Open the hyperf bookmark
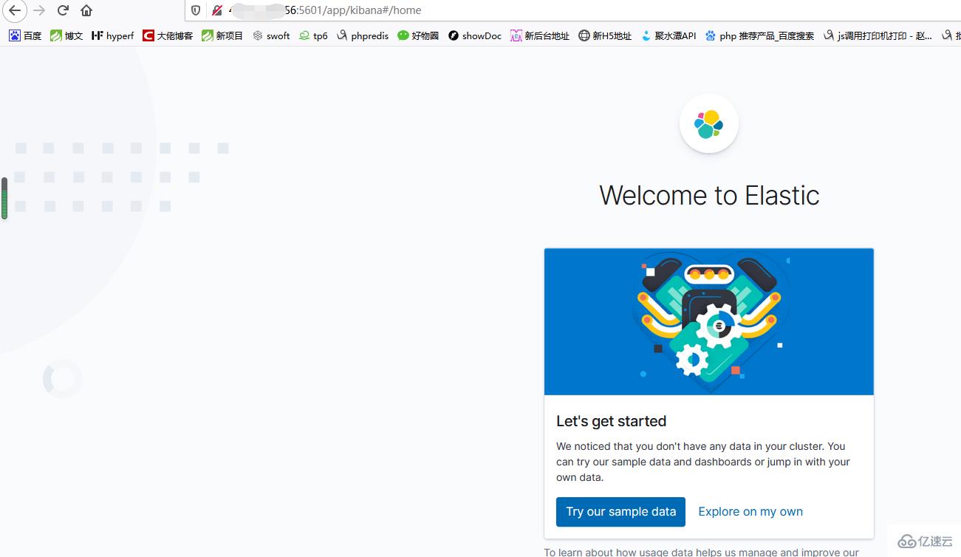Screen dimensions: 961x557 point(112,35)
